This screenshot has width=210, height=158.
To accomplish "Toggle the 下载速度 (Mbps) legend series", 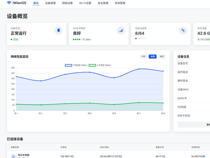I will pyautogui.click(x=76, y=65).
